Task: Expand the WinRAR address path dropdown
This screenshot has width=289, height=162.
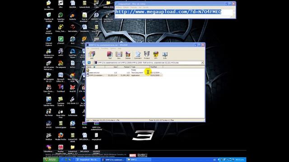Action: click(202, 63)
